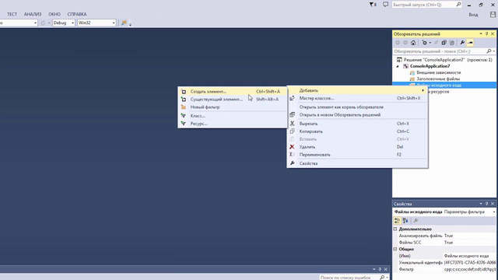Click the search magnifier in Solution Explorer
Image resolution: width=498 pixels, height=280 pixels.
tap(489, 51)
